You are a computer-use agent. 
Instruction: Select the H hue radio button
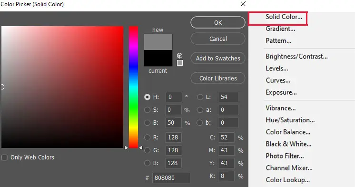[x=147, y=97]
